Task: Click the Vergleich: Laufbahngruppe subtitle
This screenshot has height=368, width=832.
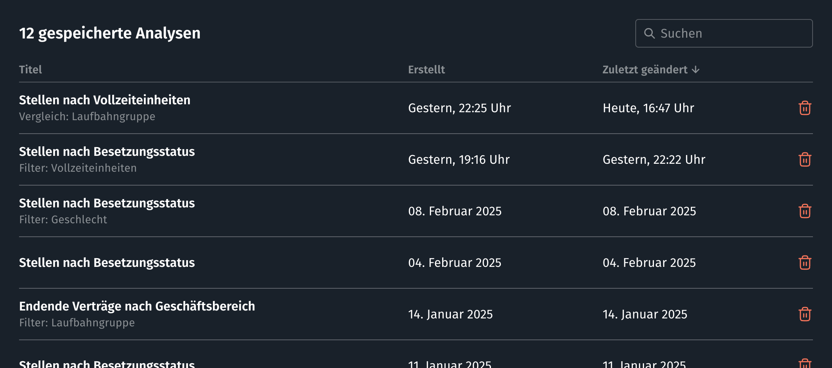Action: click(87, 117)
